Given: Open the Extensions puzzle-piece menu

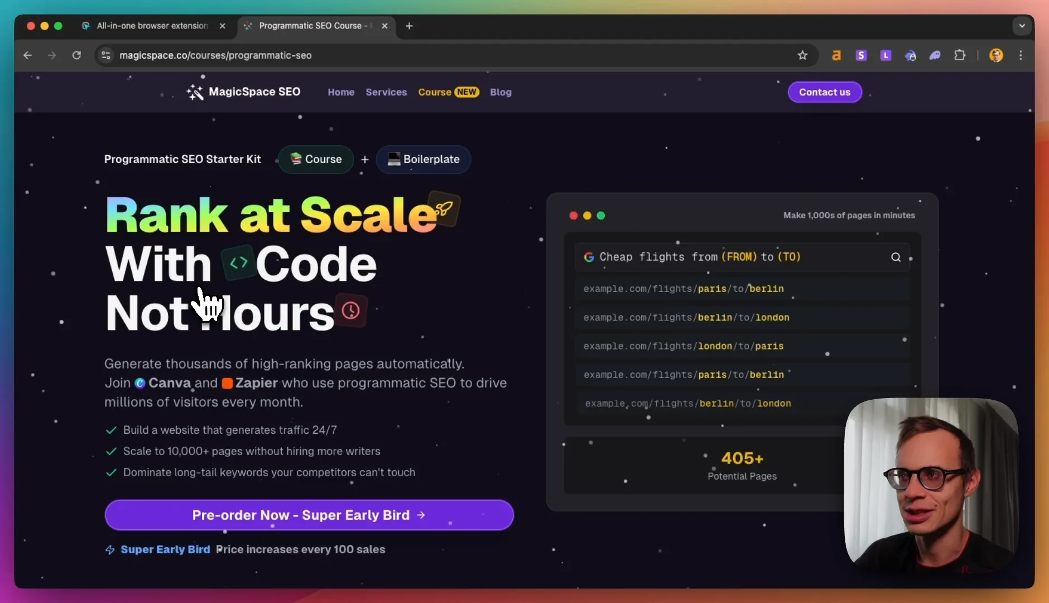Looking at the screenshot, I should (960, 55).
